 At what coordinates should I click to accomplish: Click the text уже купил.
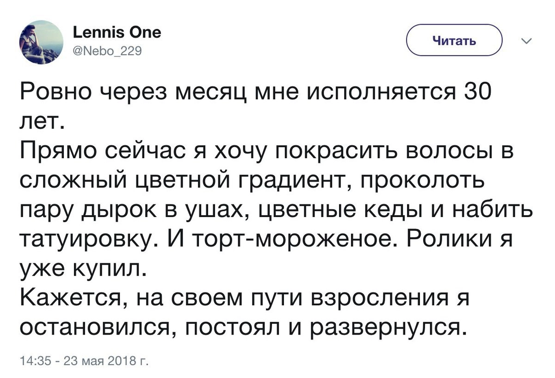click(x=83, y=268)
